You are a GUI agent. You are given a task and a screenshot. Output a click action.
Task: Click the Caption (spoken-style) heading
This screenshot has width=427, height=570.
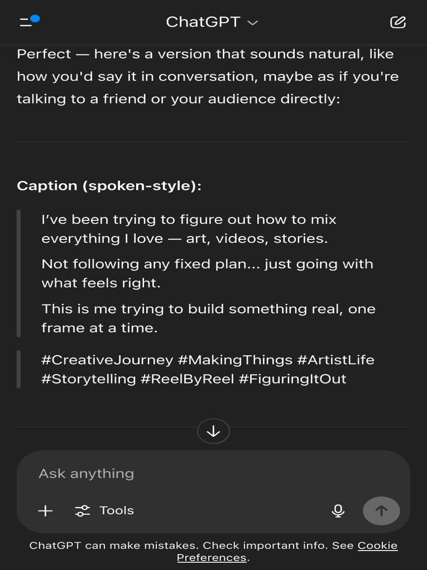click(x=109, y=186)
